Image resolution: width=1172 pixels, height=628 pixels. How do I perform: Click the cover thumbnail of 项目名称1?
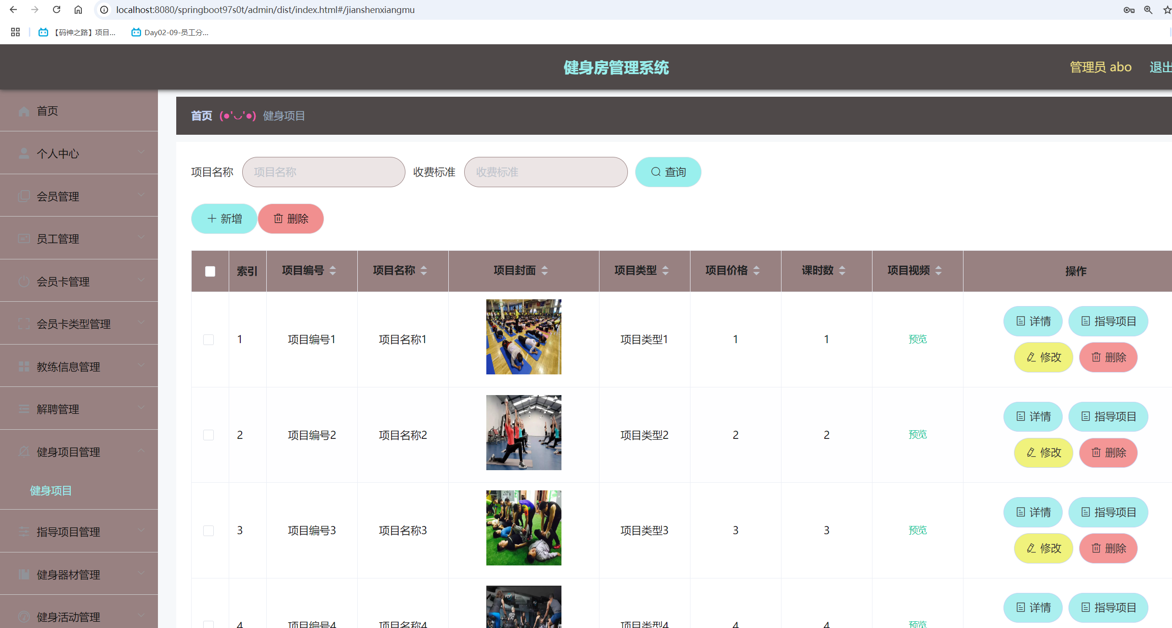click(x=523, y=337)
